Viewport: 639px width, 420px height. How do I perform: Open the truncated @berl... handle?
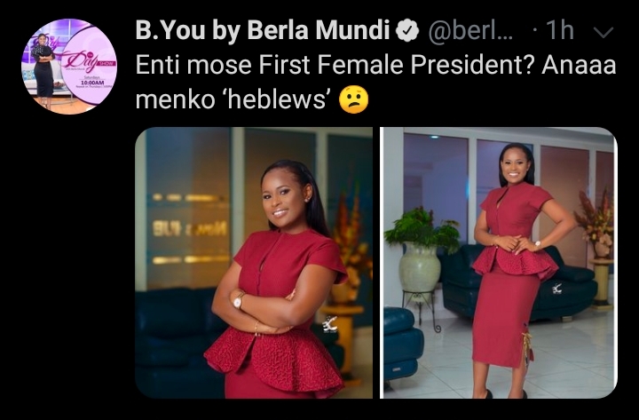pos(469,30)
